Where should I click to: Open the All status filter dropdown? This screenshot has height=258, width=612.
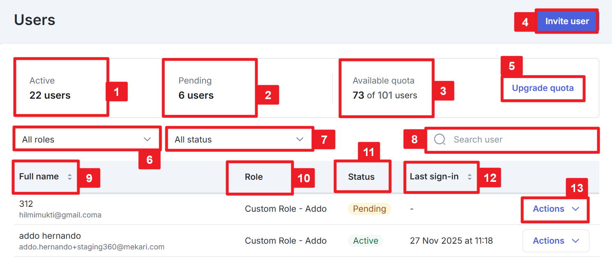pyautogui.click(x=239, y=140)
